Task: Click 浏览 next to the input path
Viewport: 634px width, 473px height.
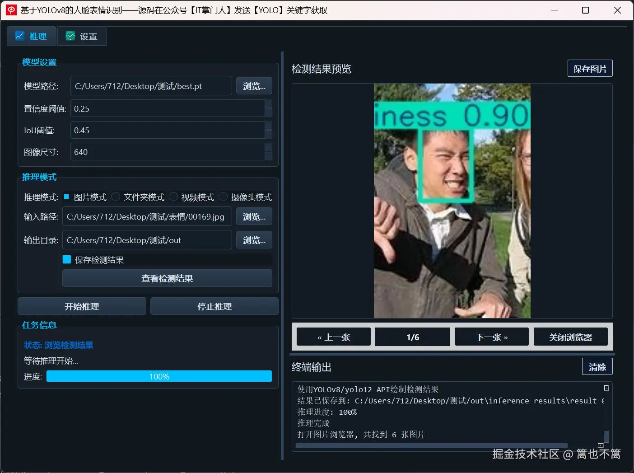Action: click(x=254, y=216)
